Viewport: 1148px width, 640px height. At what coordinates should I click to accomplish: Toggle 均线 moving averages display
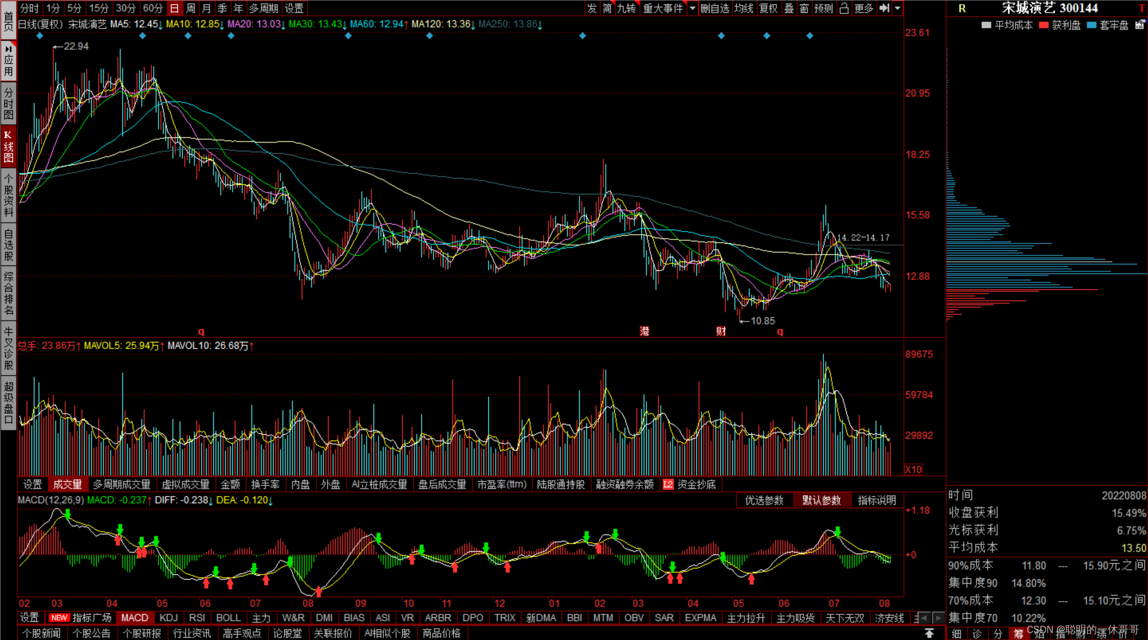point(744,8)
